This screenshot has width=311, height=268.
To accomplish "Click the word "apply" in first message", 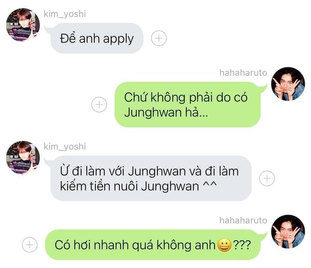I will (x=118, y=39).
